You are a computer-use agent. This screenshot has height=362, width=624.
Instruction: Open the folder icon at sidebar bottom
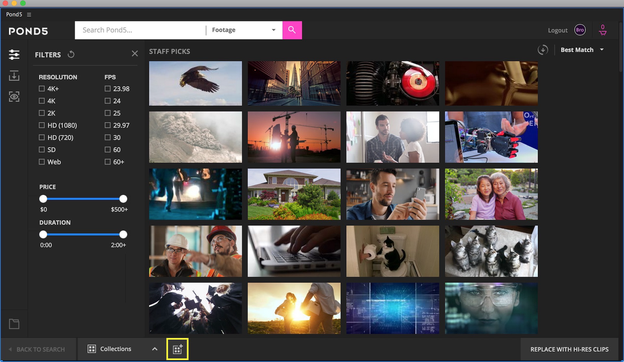14,324
